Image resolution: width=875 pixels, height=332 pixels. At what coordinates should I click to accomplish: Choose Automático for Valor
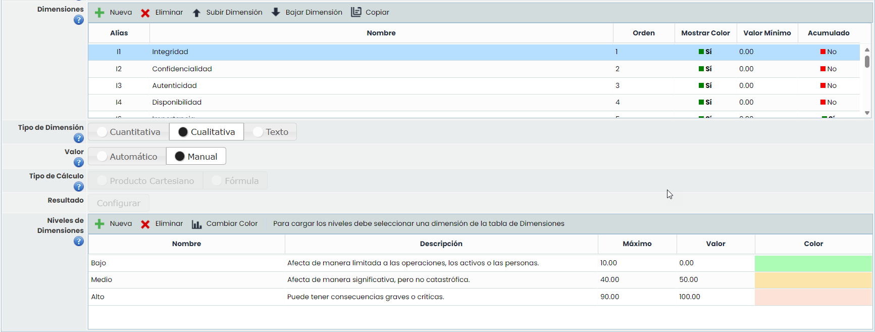pos(127,157)
